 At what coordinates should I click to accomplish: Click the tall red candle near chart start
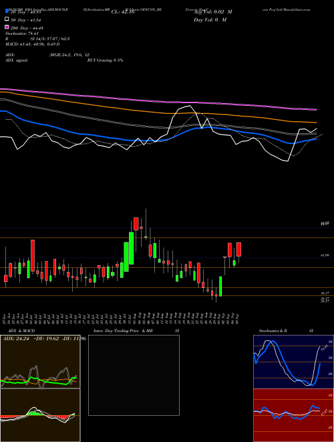[33, 255]
